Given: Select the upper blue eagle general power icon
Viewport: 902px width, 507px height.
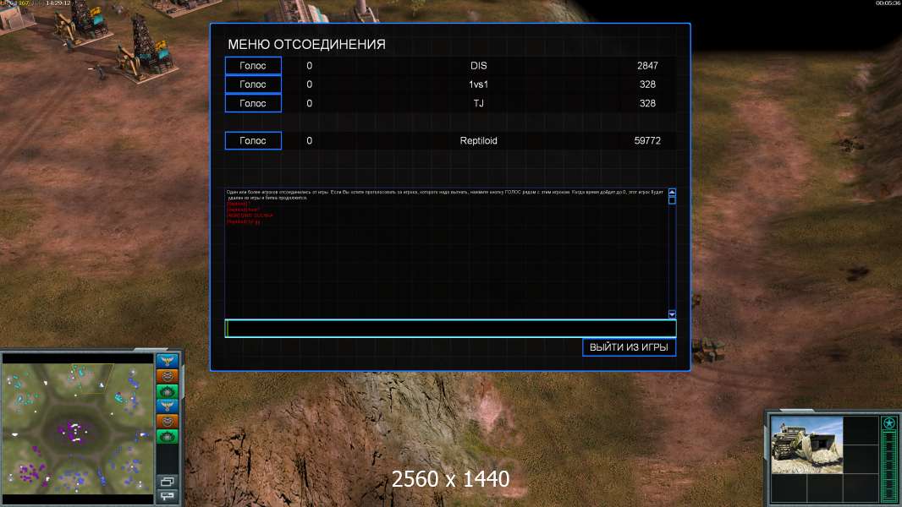Looking at the screenshot, I should 168,361.
